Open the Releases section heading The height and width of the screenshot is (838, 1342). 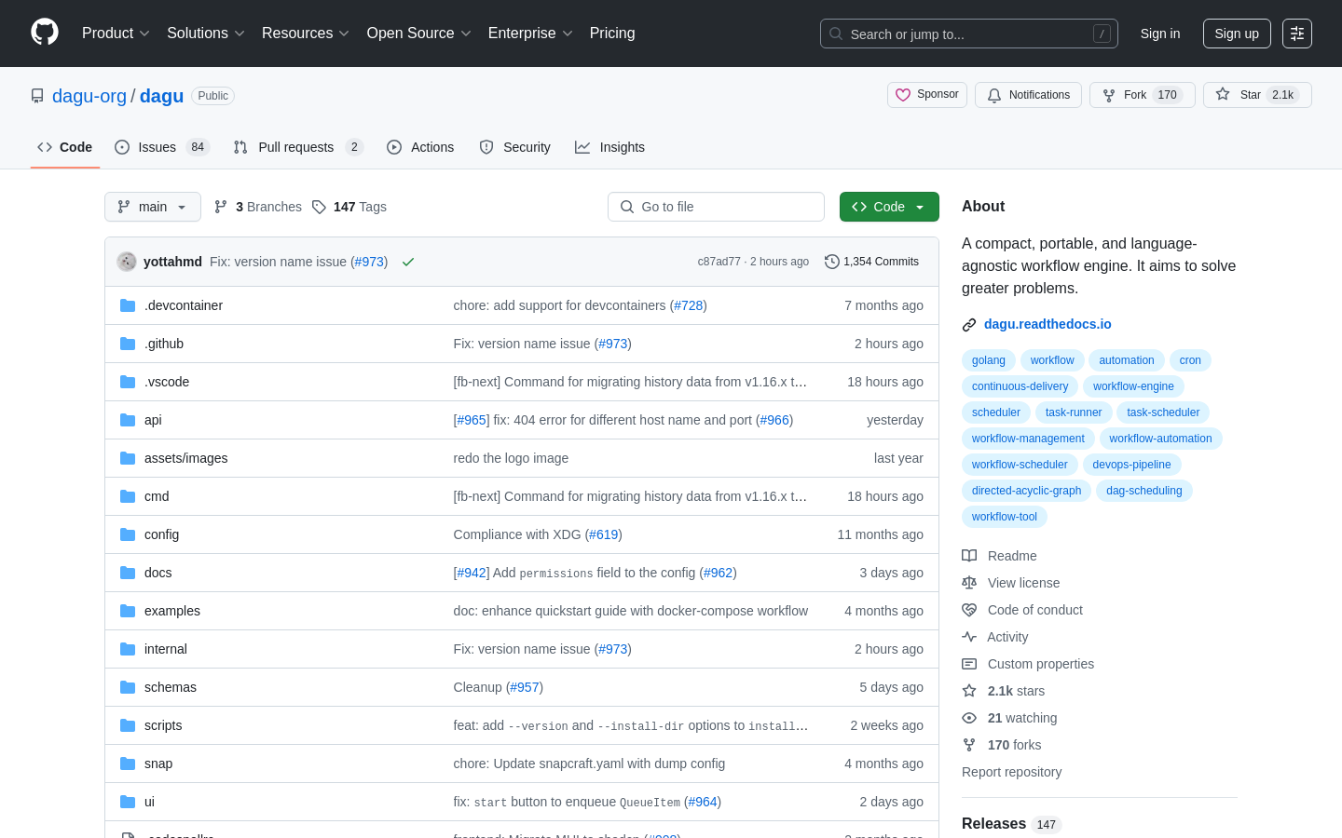993,824
